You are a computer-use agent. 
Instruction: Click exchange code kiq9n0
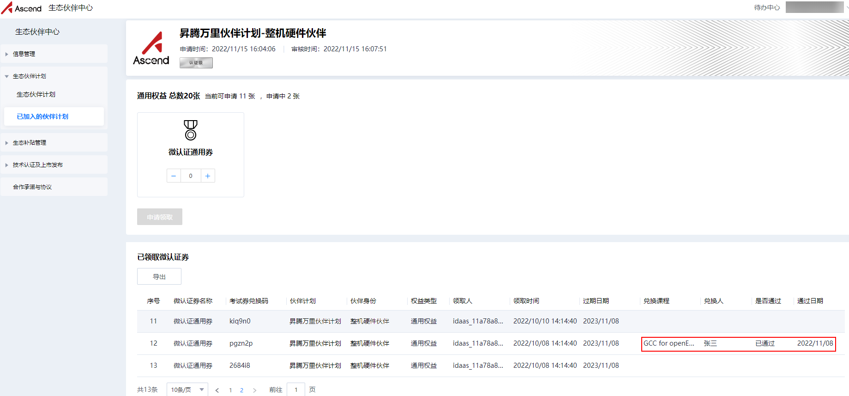240,321
